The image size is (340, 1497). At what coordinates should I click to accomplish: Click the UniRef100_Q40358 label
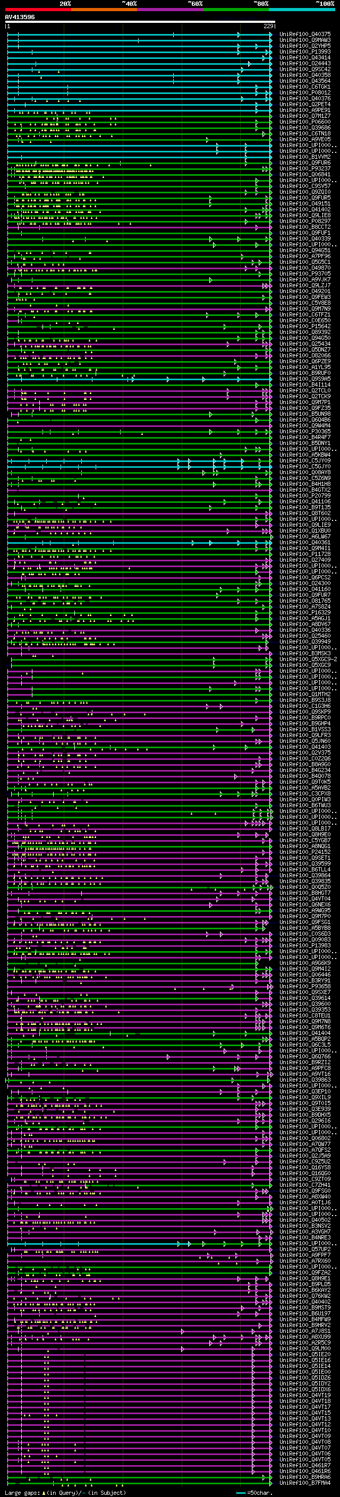point(305,75)
